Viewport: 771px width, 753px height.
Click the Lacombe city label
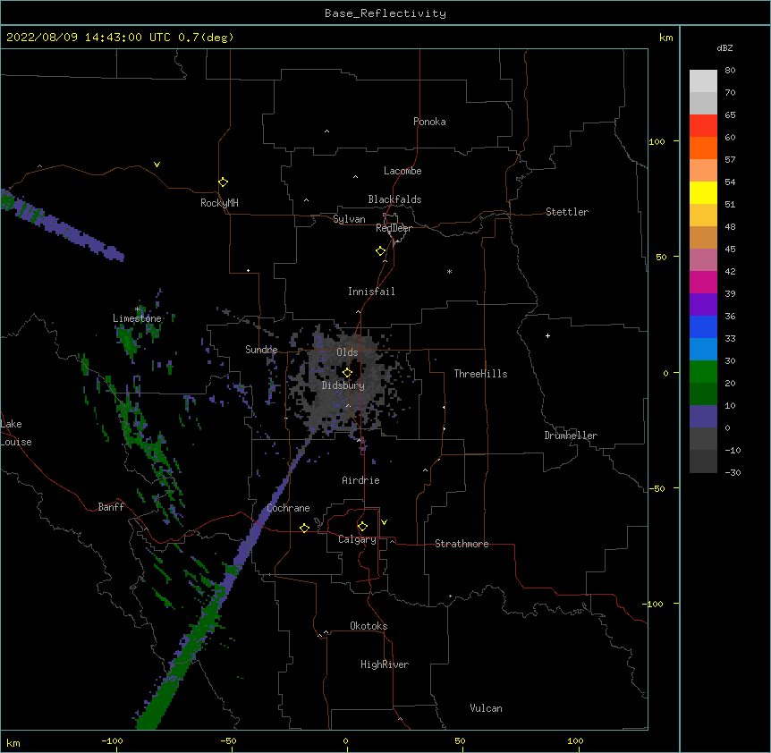point(402,171)
